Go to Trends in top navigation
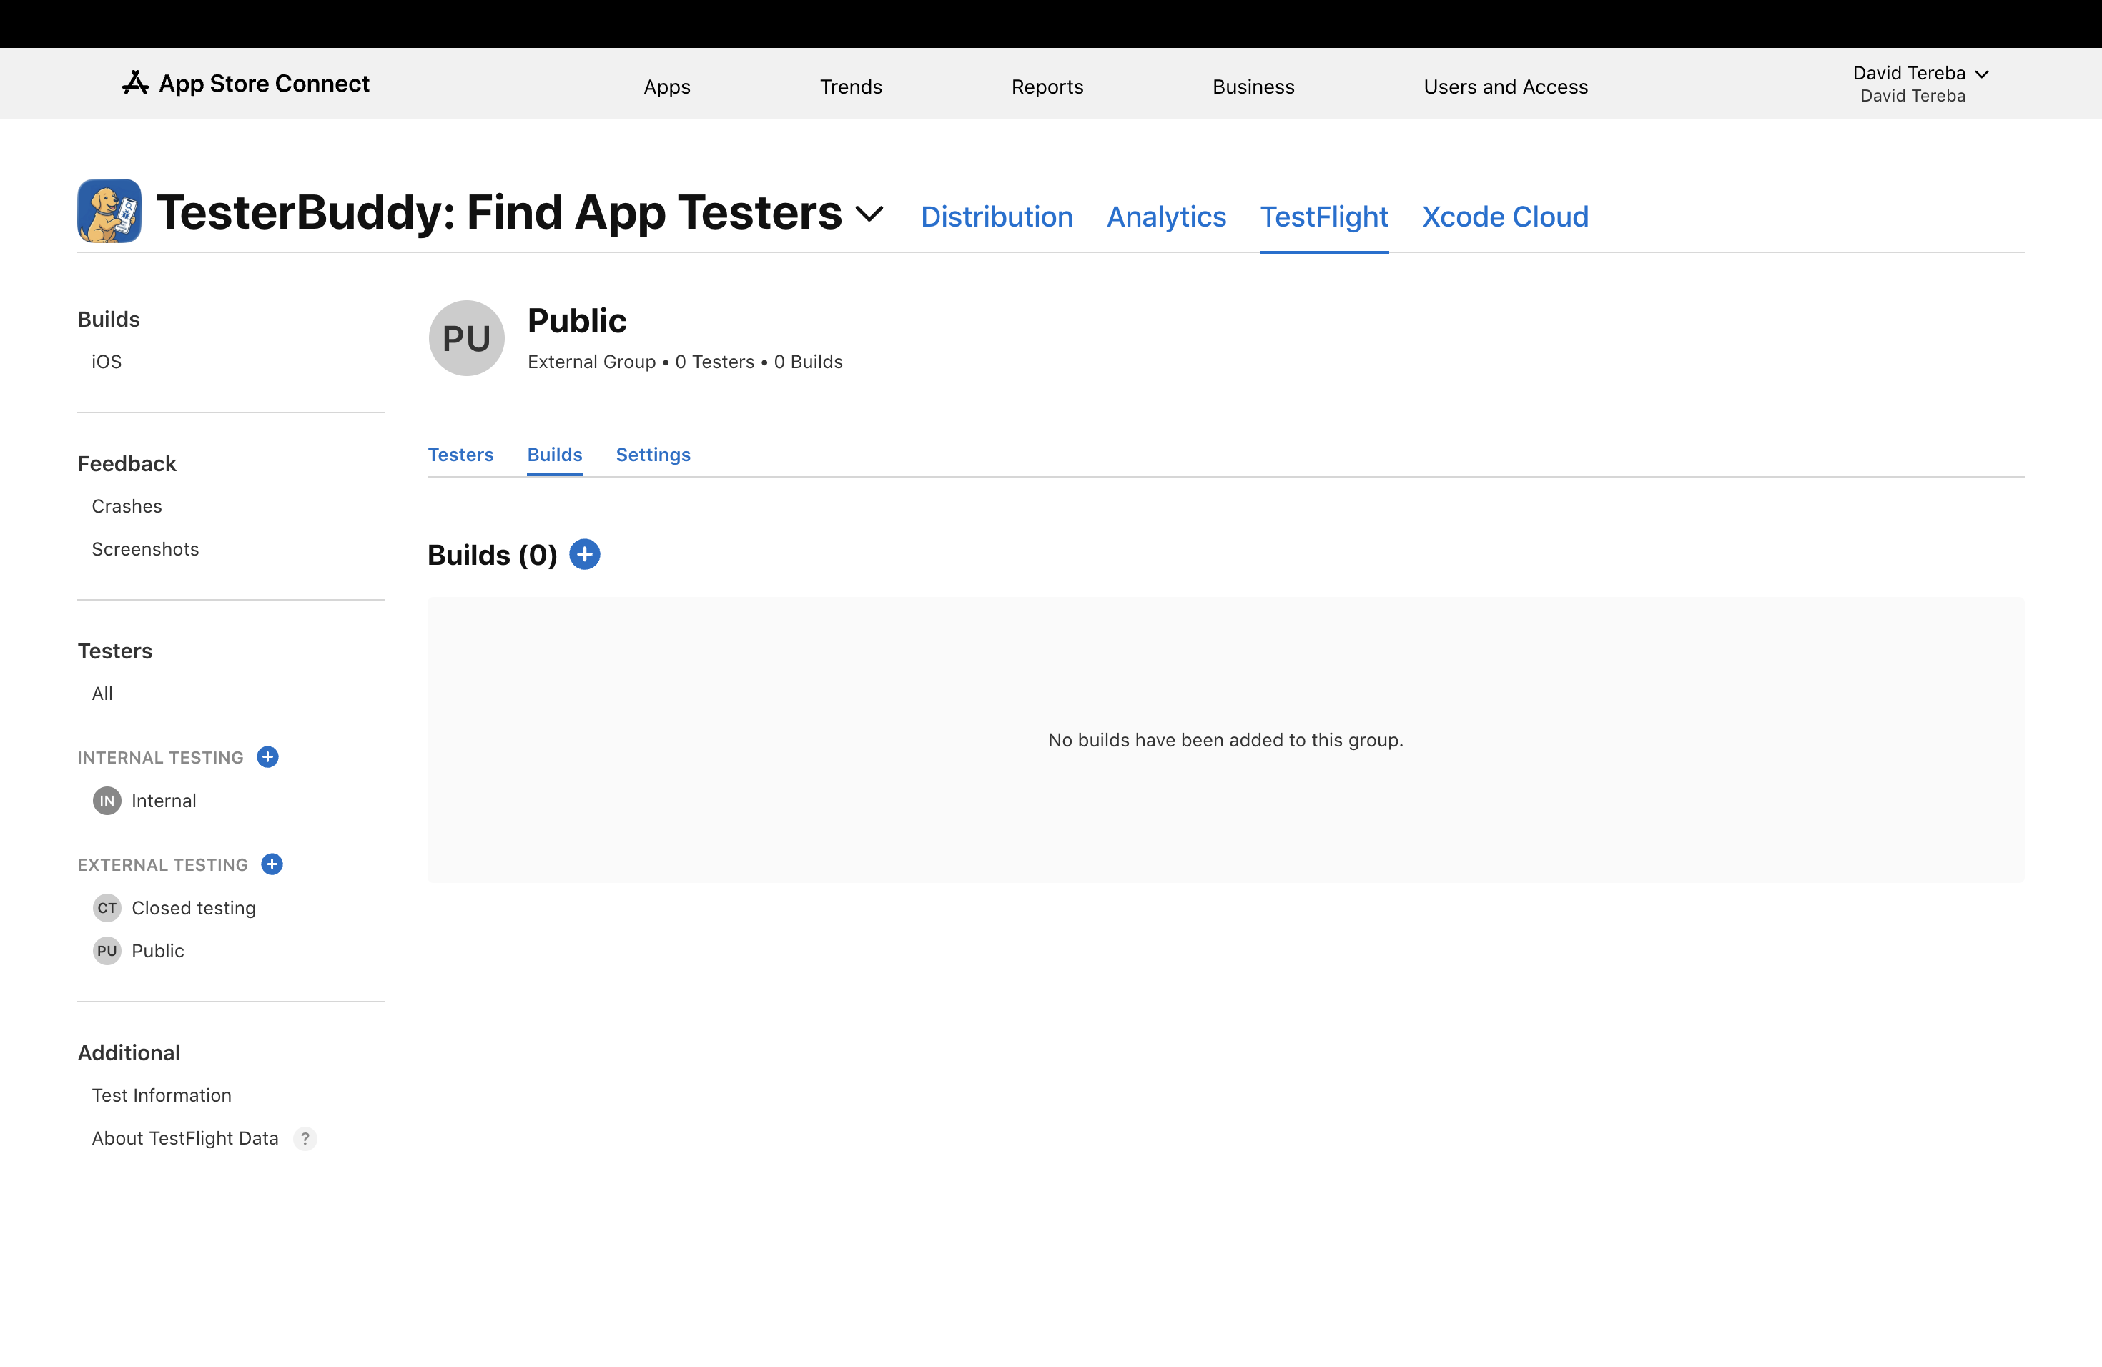This screenshot has width=2102, height=1367. coord(851,87)
